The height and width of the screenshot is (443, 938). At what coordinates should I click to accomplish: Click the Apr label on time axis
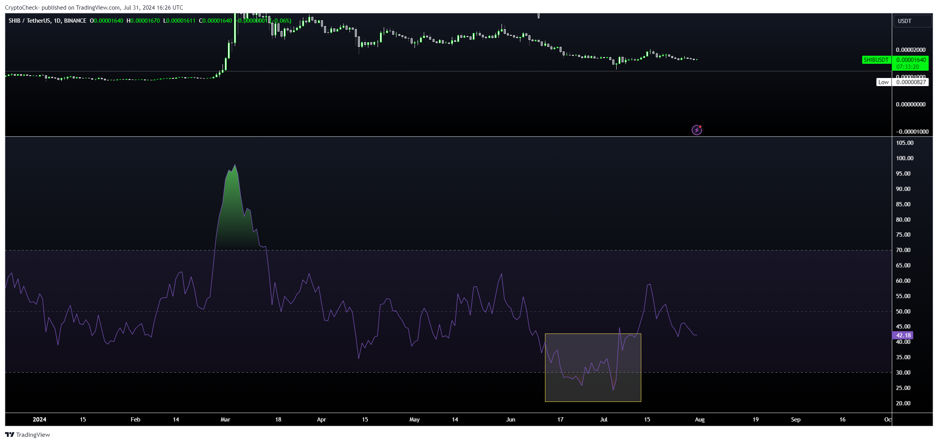click(321, 420)
